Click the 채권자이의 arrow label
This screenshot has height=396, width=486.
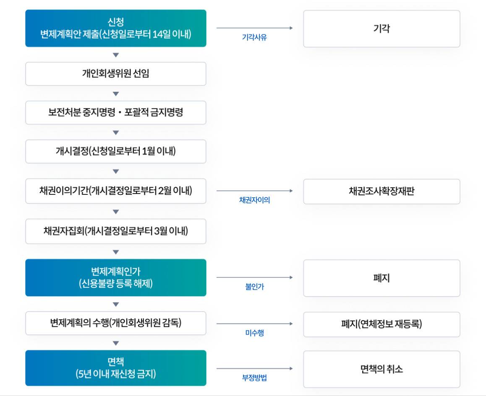pyautogui.click(x=254, y=200)
